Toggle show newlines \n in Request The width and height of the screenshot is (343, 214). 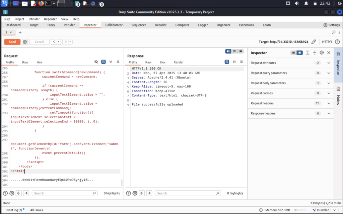pyautogui.click(x=111, y=62)
